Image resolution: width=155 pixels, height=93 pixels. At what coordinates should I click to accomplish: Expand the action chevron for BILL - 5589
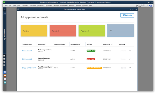130,51
